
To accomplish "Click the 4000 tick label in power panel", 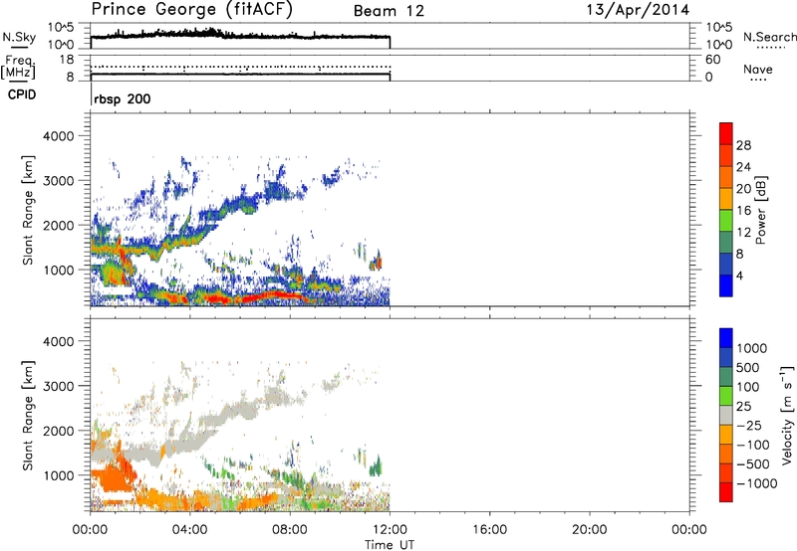I will (58, 136).
